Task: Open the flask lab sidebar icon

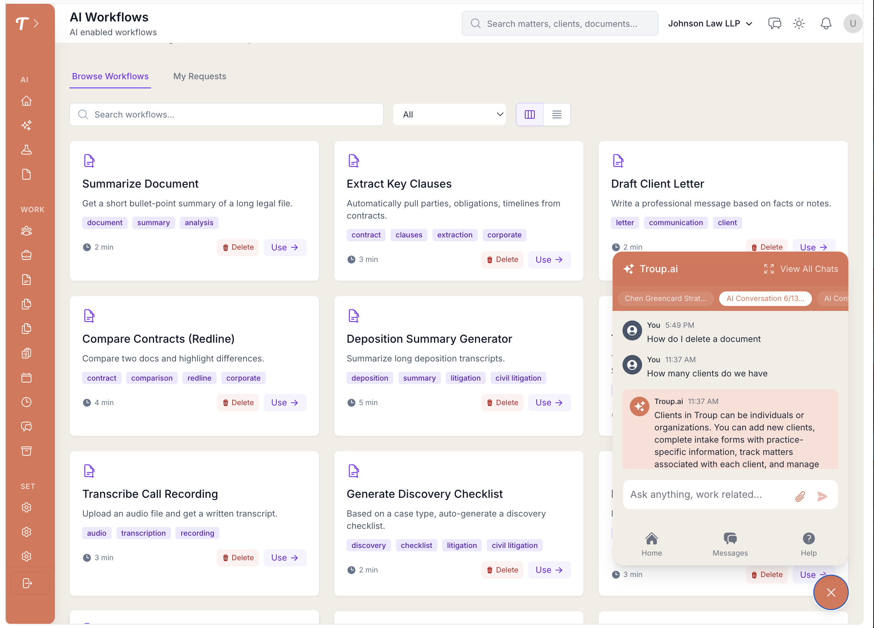Action: (x=26, y=150)
